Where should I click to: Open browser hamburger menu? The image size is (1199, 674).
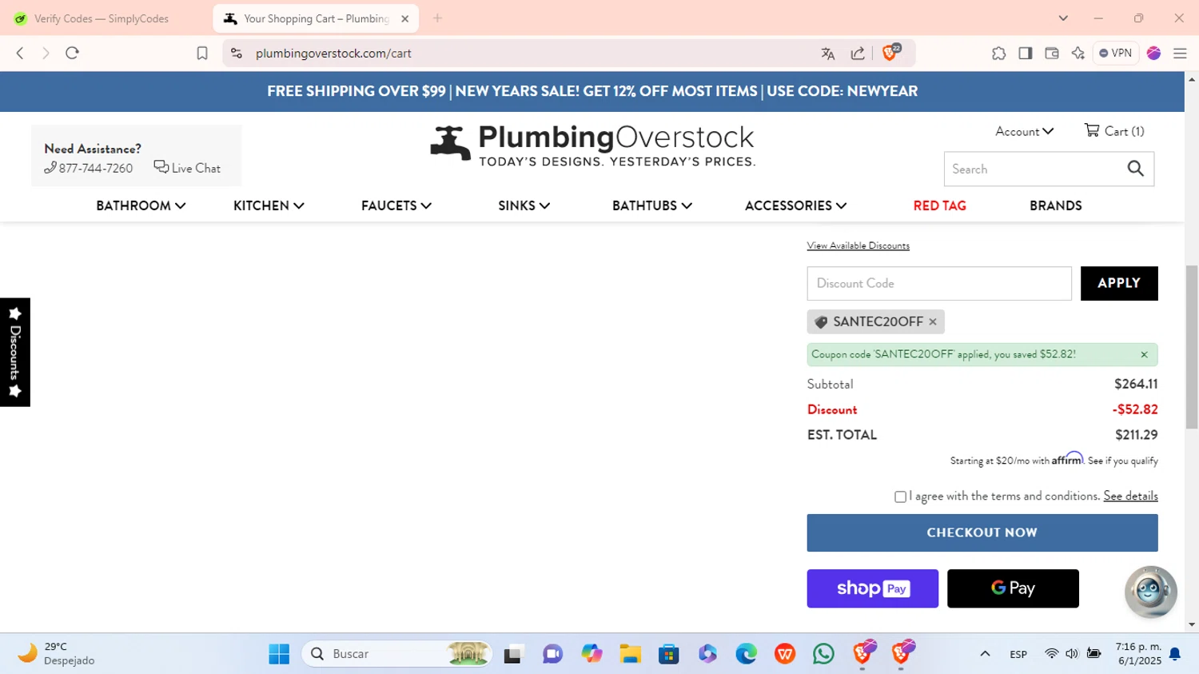[1180, 54]
